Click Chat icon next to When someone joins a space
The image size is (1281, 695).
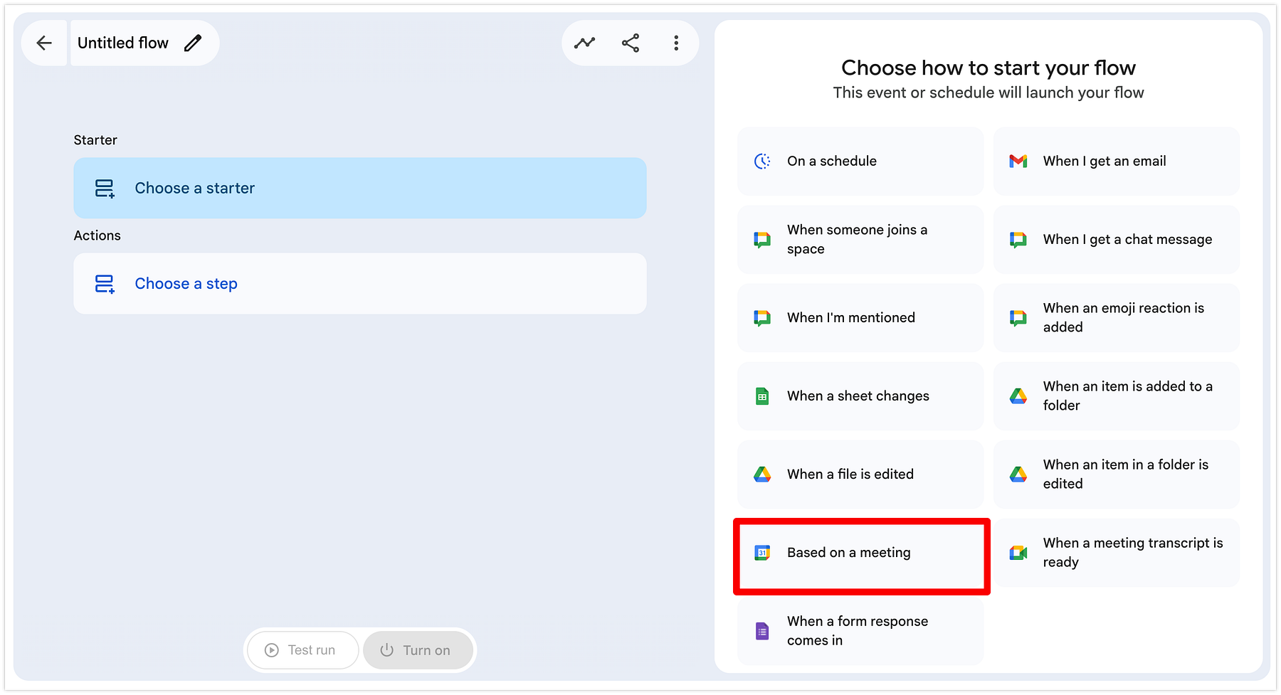coord(762,240)
